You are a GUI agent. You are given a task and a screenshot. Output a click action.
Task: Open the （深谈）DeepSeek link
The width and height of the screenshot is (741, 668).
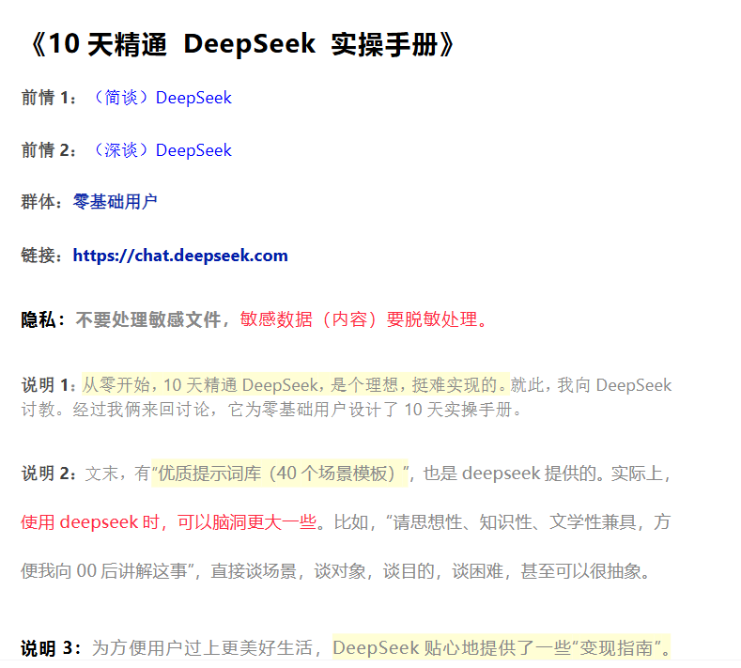tap(161, 150)
